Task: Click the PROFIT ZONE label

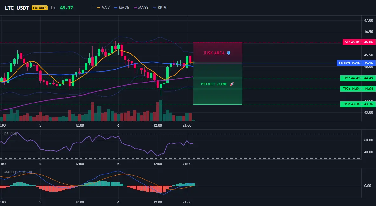Action: coord(214,84)
